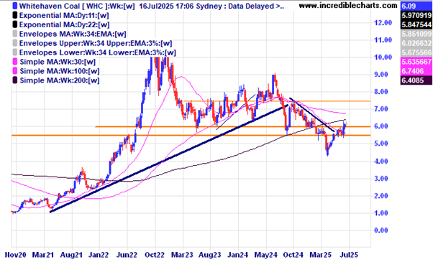Viewport: 433px width, 262px height.
Task: Open the www.incrediblecharts.com link
Action: (x=348, y=6)
